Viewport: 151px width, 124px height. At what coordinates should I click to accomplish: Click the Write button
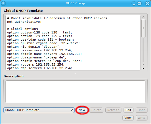click(x=142, y=118)
